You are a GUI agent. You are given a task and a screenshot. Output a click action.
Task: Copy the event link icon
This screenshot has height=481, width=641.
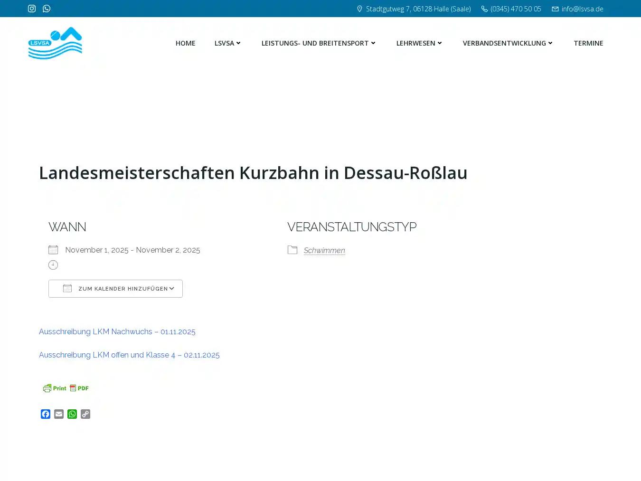point(85,414)
